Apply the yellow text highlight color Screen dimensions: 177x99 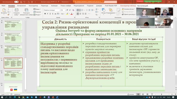[x=67, y=14]
